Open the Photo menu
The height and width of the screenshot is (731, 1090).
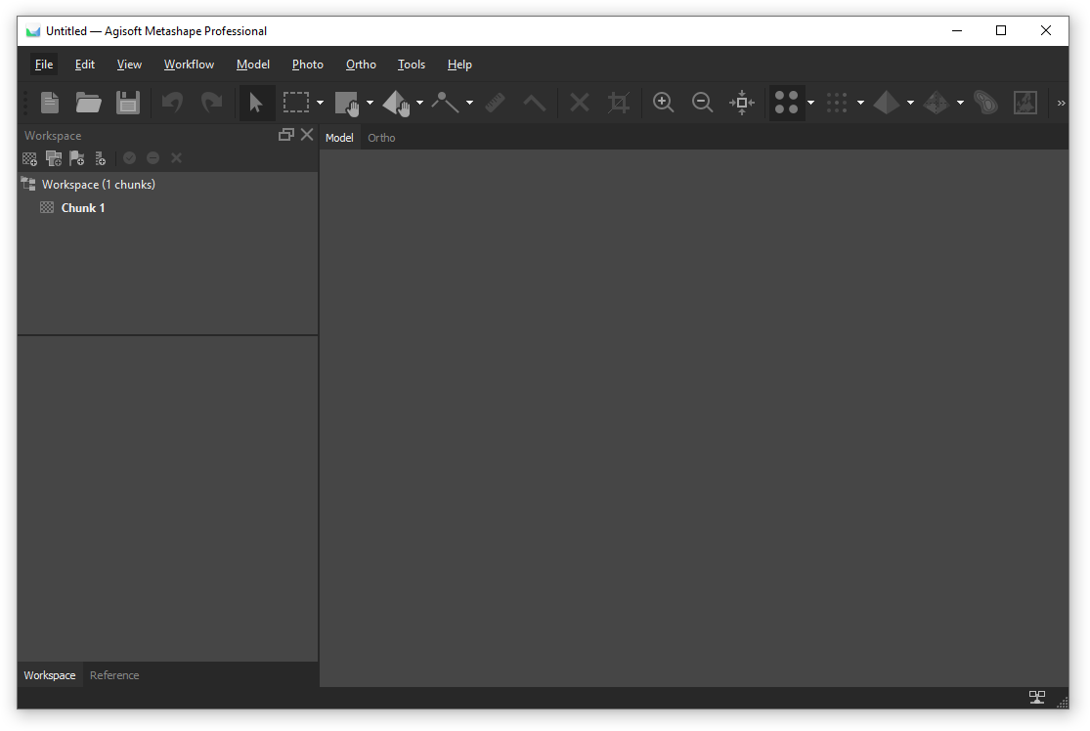point(307,64)
